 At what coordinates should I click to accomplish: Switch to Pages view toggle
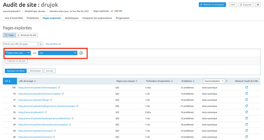[10, 35]
